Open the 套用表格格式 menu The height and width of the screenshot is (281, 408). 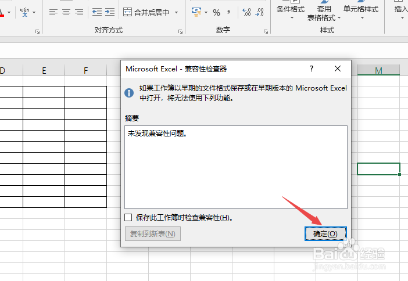click(x=324, y=11)
